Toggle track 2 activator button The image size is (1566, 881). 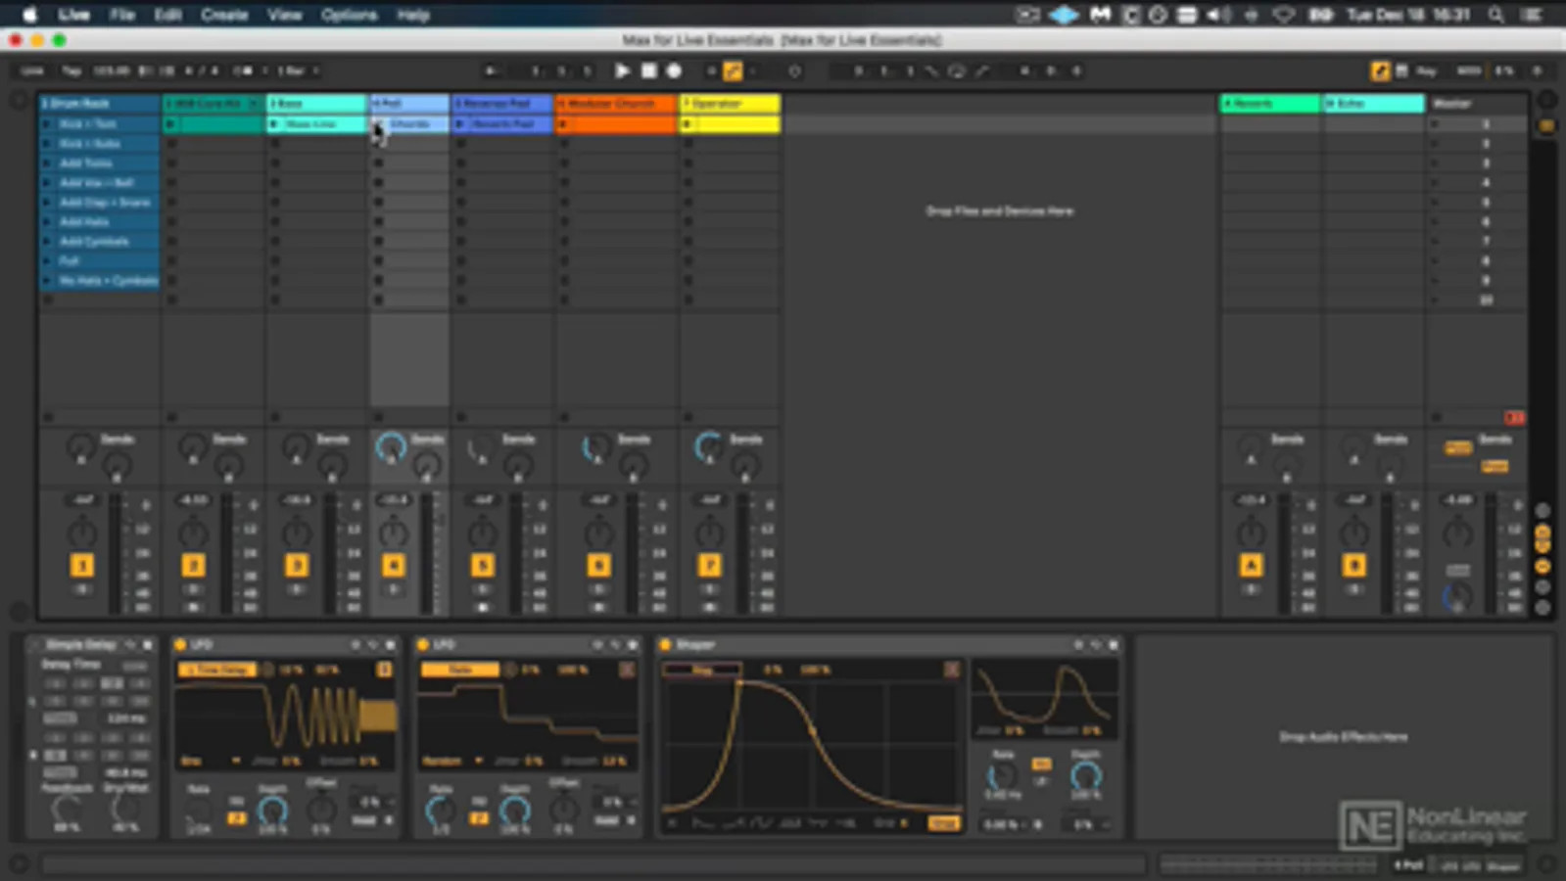coord(193,565)
